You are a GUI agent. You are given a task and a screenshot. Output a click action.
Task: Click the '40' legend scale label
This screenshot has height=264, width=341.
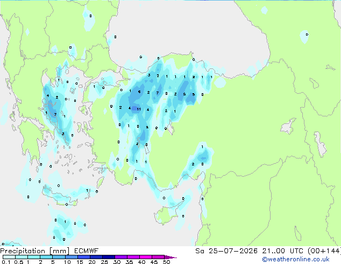coord(141,262)
